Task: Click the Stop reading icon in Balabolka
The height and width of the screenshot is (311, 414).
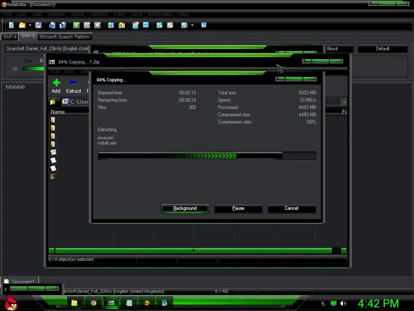Action: [x=97, y=25]
